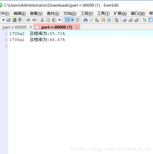153x154 pixels.
Task: Click the text 1708a2
Action: point(17,34)
